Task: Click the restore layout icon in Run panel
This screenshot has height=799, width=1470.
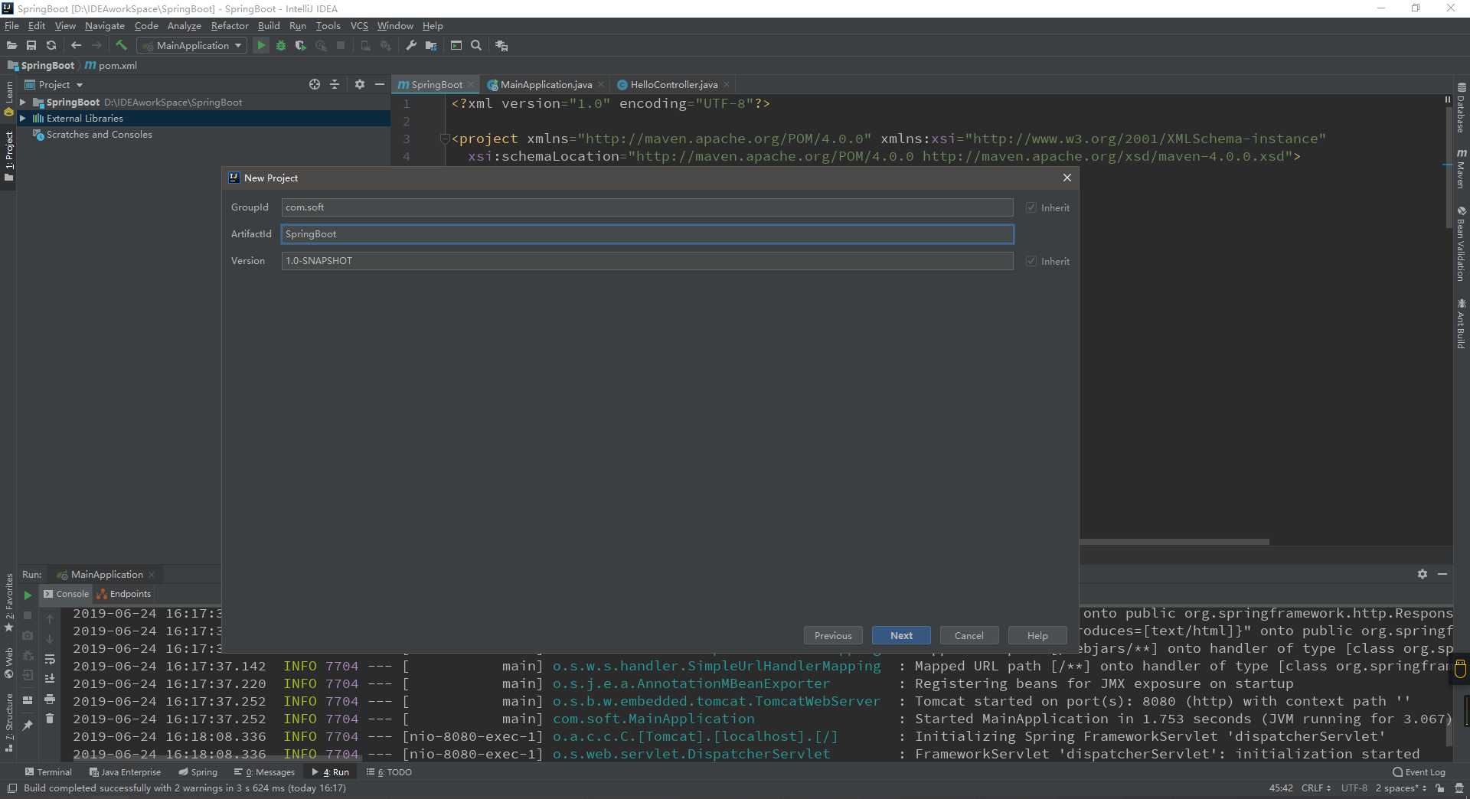Action: [x=28, y=700]
